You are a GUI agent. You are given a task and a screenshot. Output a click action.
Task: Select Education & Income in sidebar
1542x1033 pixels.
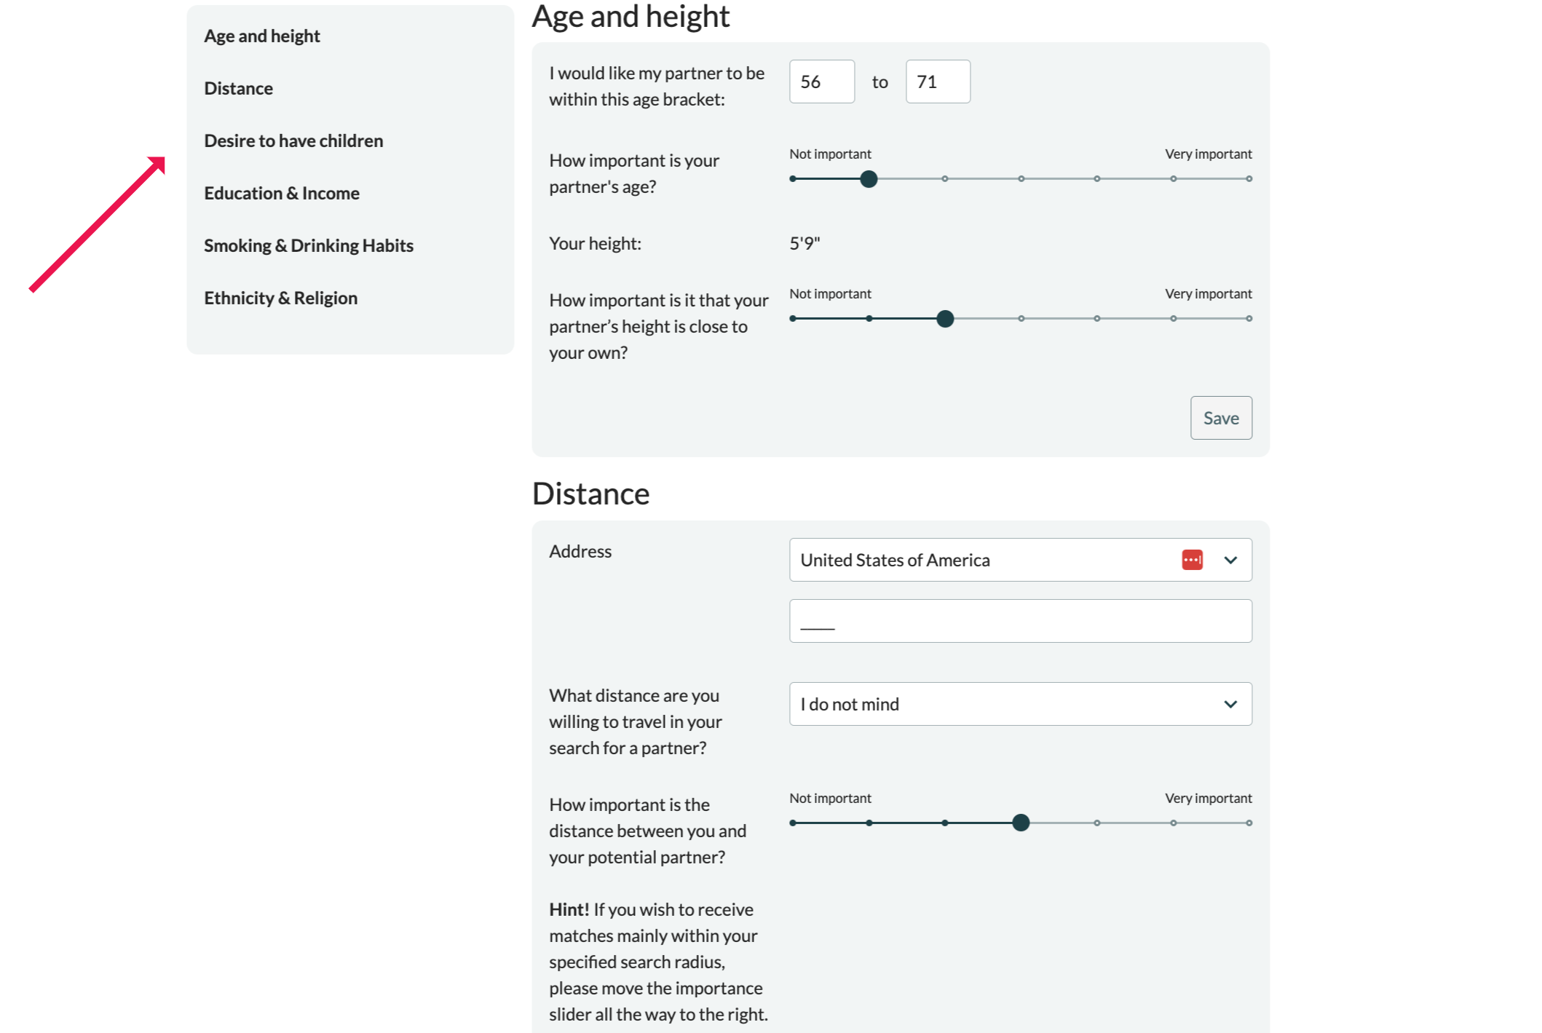tap(282, 193)
